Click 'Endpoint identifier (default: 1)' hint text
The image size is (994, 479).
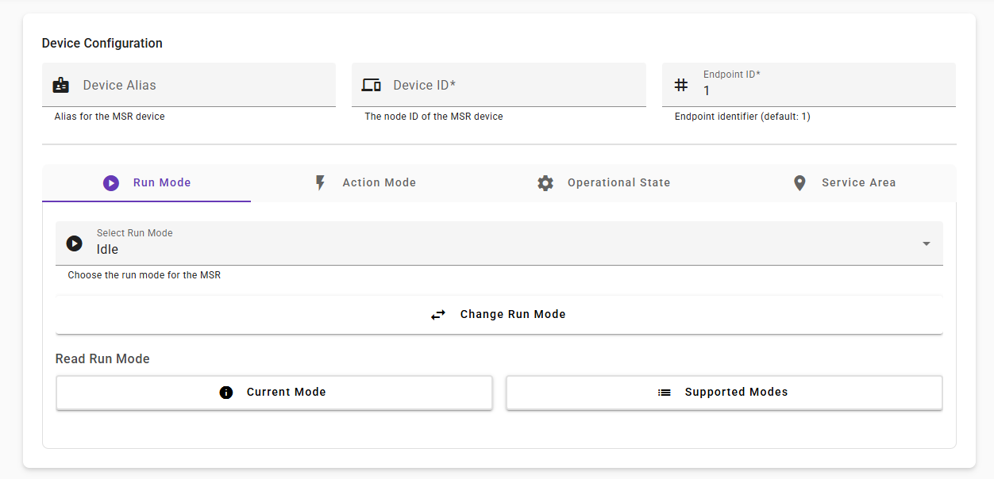point(742,117)
